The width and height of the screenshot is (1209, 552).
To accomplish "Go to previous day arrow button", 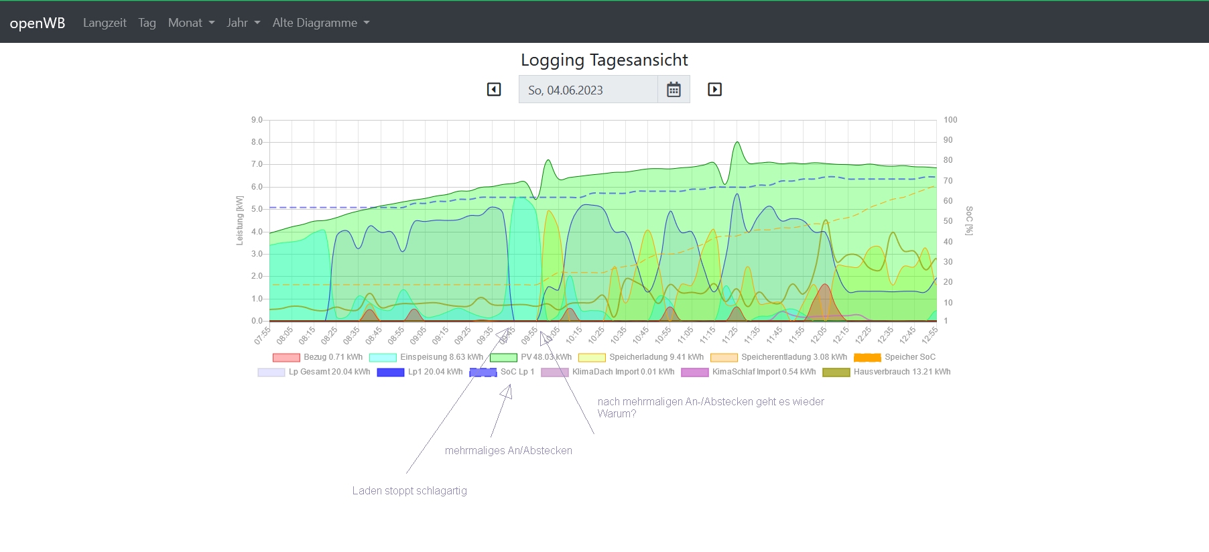I will pos(494,89).
